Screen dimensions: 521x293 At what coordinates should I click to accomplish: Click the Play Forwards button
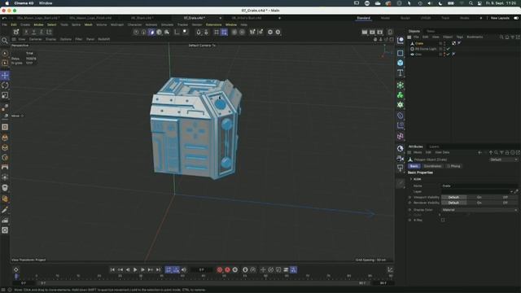click(135, 269)
